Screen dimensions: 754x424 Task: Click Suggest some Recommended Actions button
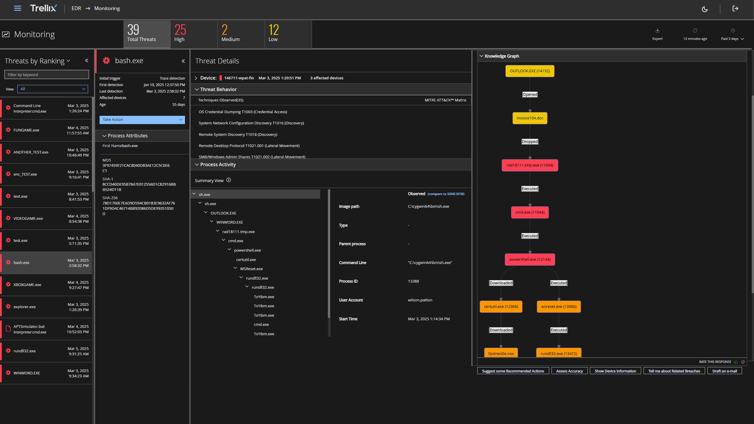tap(513, 371)
